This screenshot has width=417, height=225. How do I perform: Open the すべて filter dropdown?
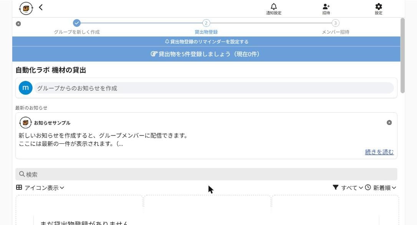point(352,188)
